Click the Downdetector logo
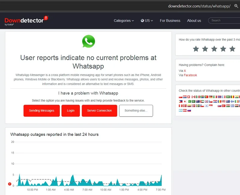240x195 pixels. (26, 20)
